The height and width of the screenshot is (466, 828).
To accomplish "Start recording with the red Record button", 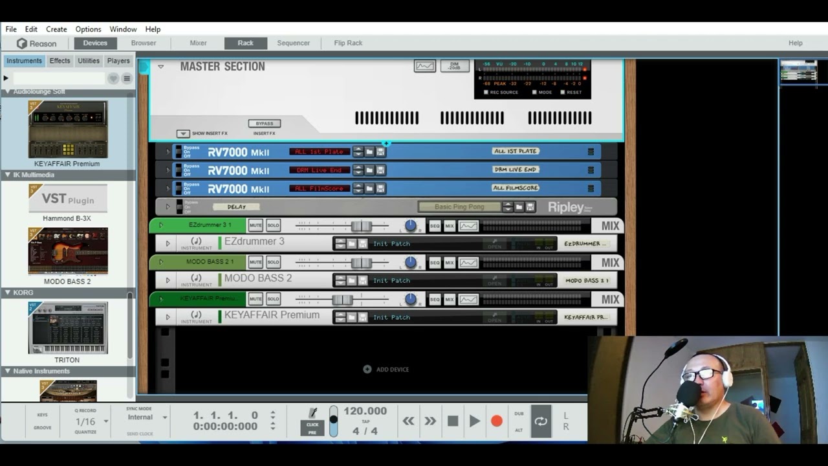I will pos(497,421).
